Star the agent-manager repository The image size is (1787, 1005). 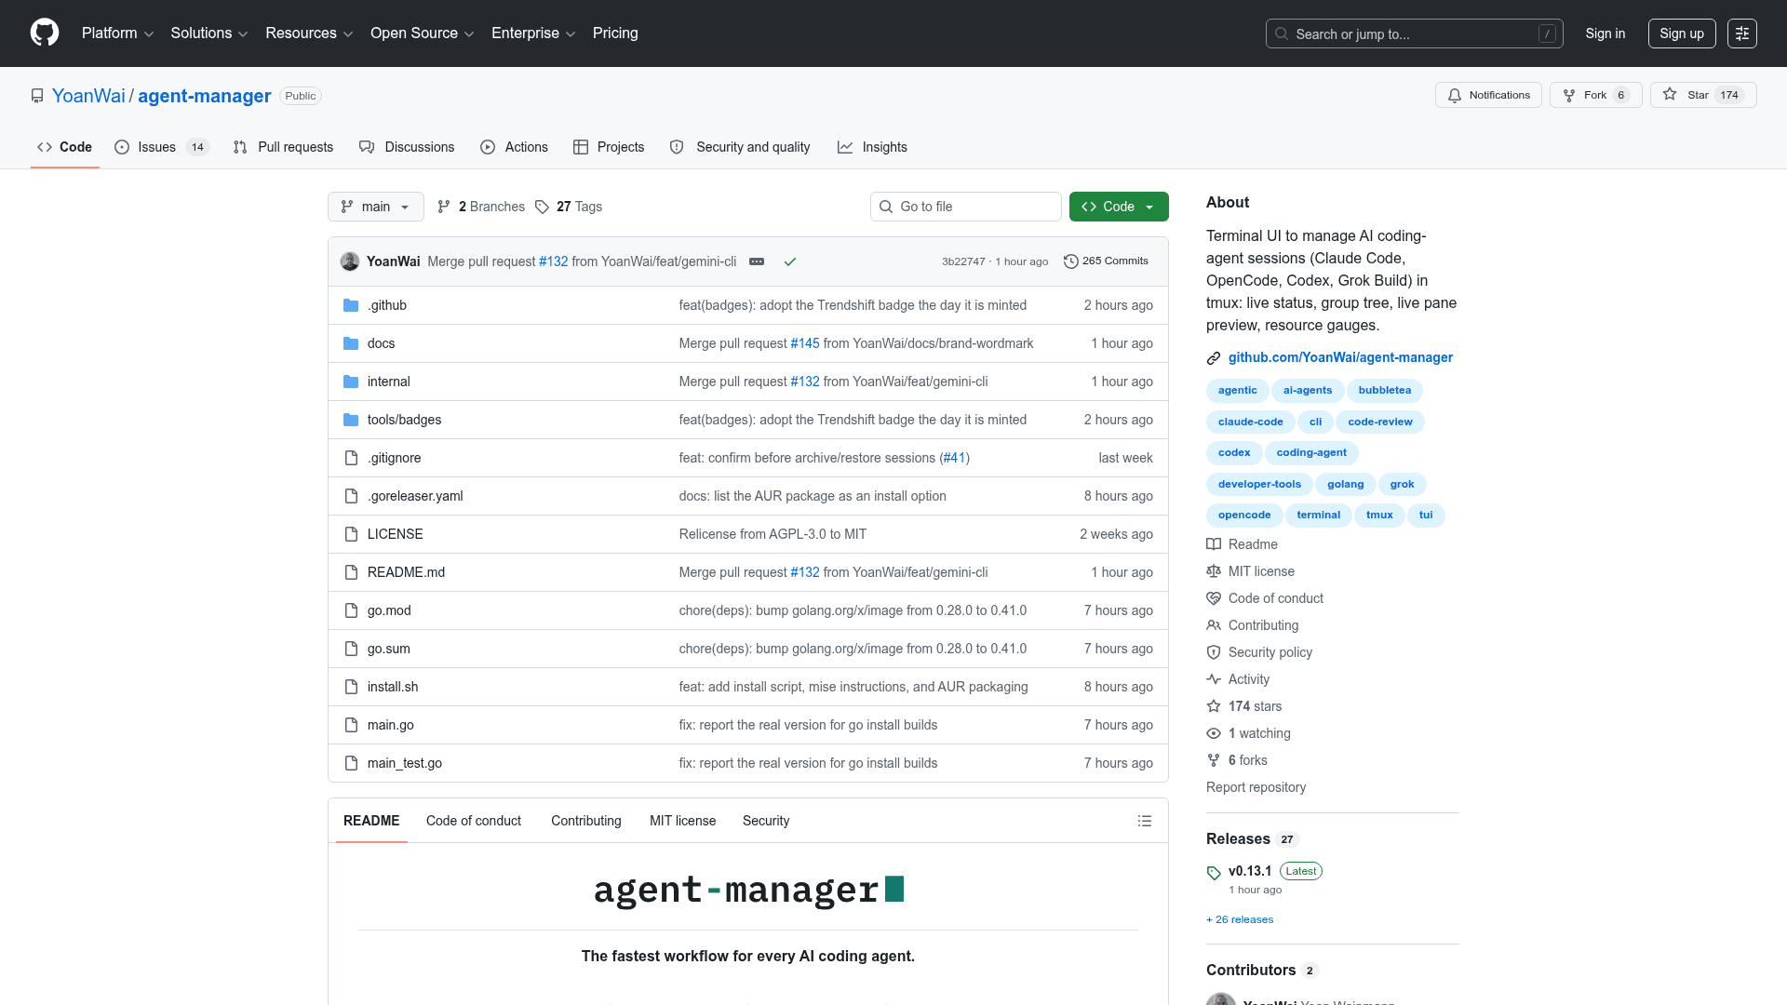click(x=1703, y=95)
